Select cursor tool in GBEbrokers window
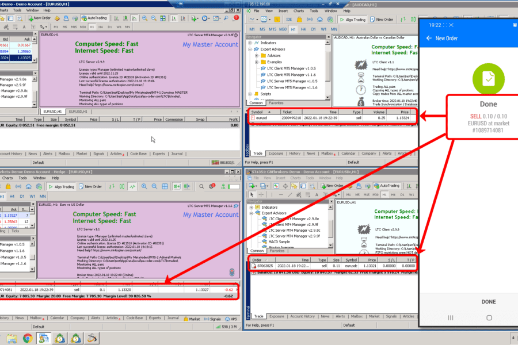This screenshot has width=518, height=345. [252, 195]
